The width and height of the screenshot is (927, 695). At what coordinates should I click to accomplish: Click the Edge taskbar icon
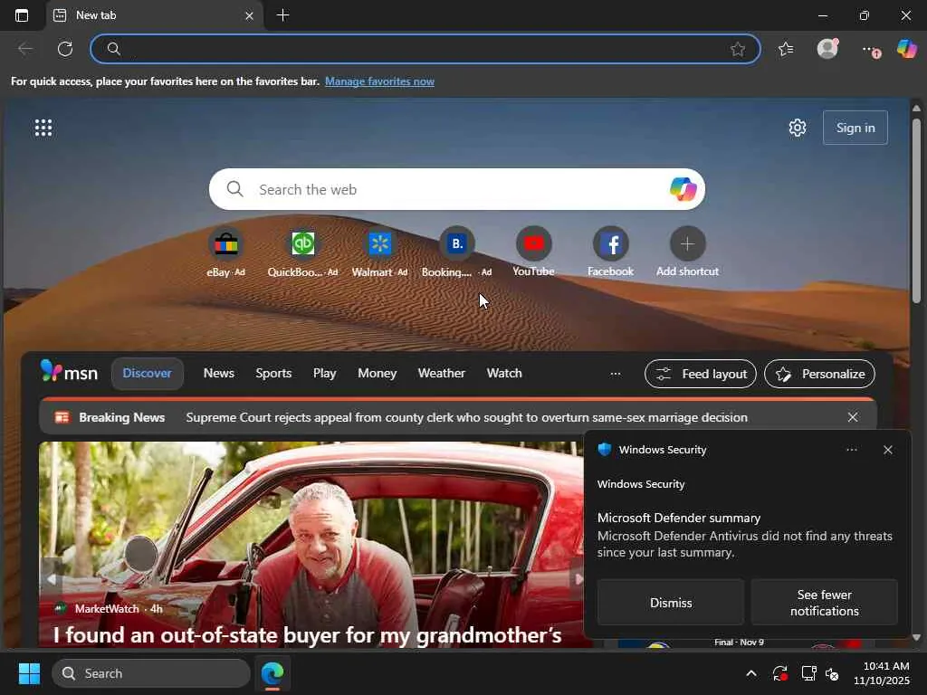pos(272,673)
